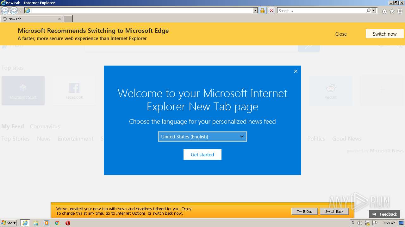Go to the Home page icon
The height and width of the screenshot is (227, 405).
(384, 11)
